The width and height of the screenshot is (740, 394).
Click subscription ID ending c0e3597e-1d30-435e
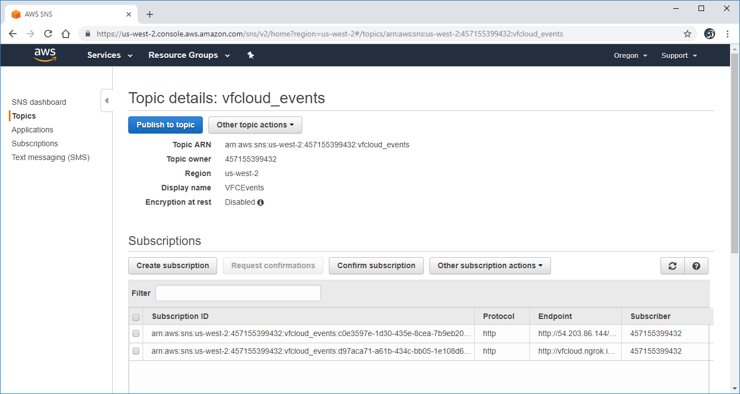click(311, 334)
